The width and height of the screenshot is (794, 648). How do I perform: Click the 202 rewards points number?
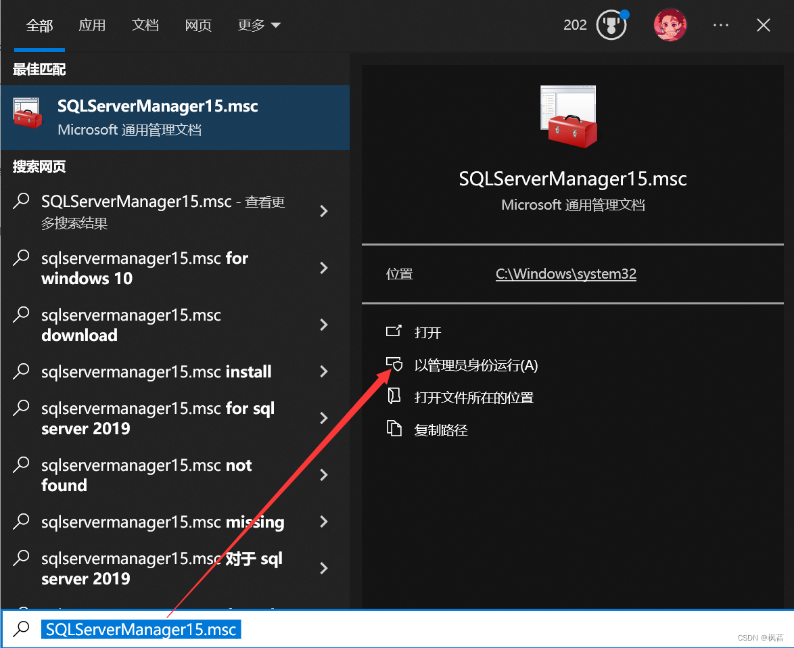(575, 25)
